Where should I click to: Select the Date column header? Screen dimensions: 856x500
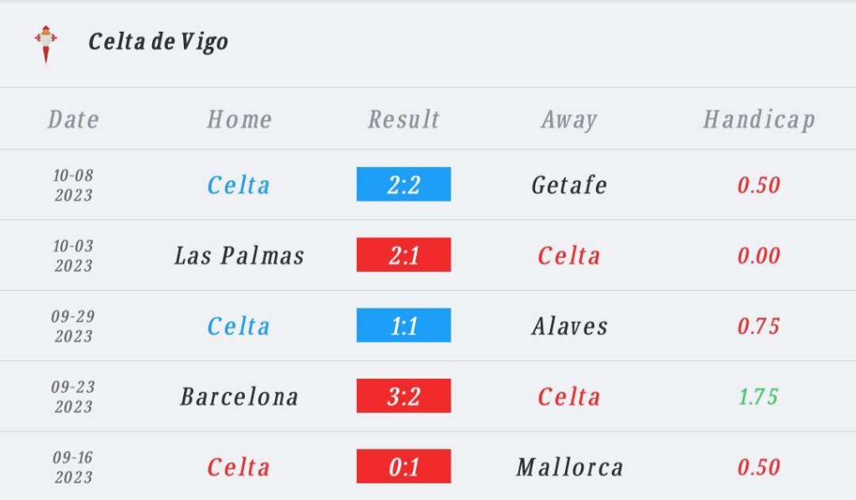[x=74, y=120]
